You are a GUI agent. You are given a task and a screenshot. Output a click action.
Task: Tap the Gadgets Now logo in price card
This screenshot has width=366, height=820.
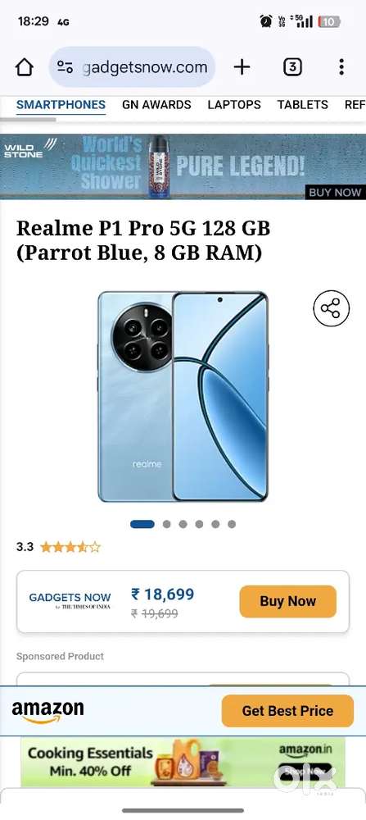click(x=70, y=600)
